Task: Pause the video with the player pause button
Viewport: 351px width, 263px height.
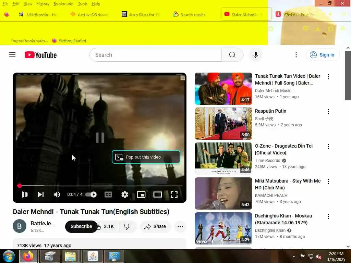Action: click(x=25, y=195)
